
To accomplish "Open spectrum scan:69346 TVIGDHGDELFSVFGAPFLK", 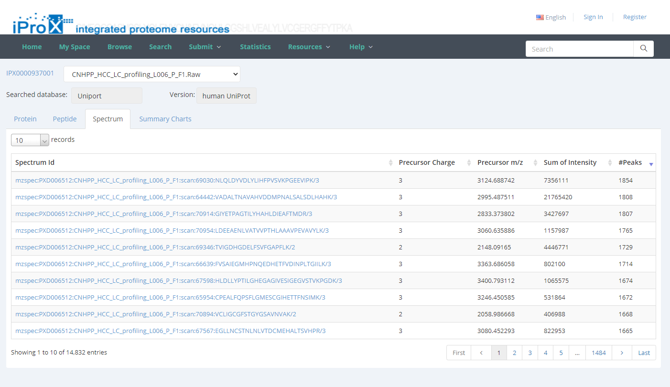I will pyautogui.click(x=155, y=247).
